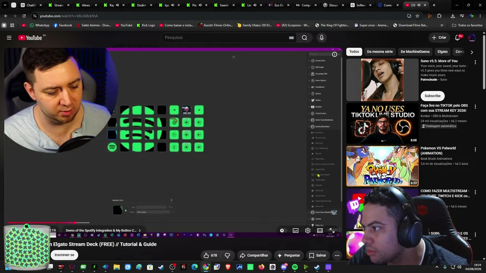Open WhatsApp from the taskbar
This screenshot has height=273, width=486.
[251, 267]
